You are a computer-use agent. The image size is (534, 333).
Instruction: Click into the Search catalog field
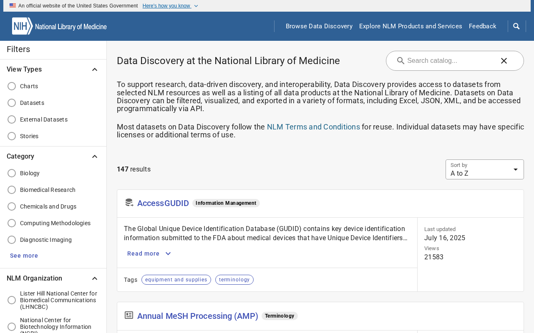tap(451, 61)
